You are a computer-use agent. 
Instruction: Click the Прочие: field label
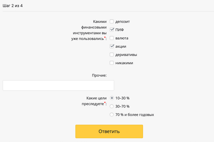[99, 75]
